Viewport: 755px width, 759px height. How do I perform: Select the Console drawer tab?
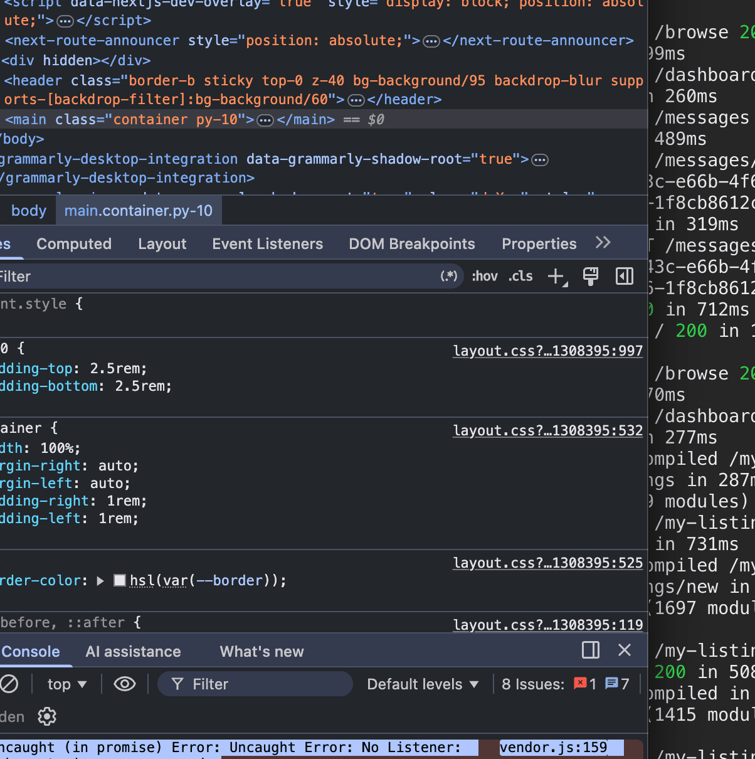click(31, 652)
